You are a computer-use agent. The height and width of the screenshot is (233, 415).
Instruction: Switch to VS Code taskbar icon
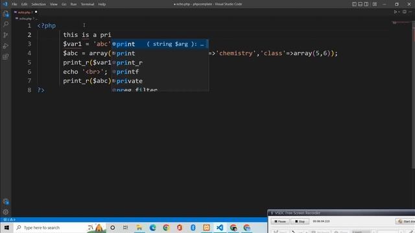click(220, 227)
